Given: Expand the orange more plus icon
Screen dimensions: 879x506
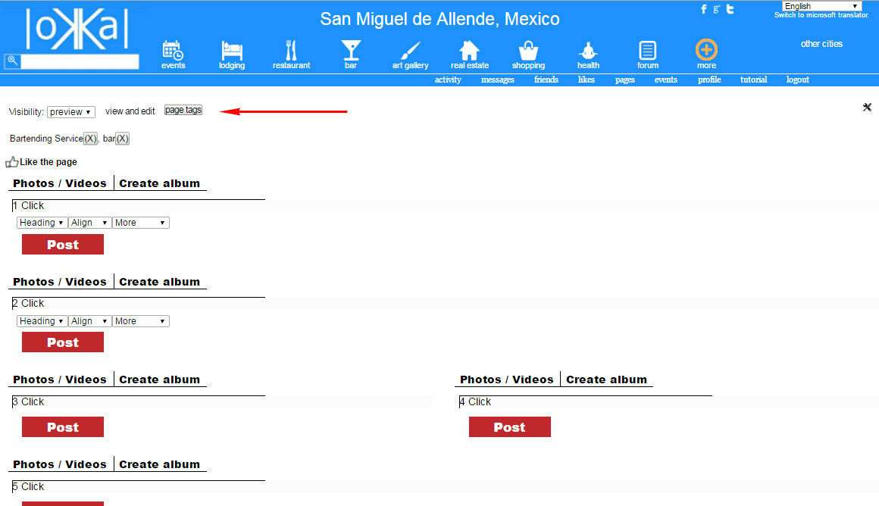Looking at the screenshot, I should pyautogui.click(x=706, y=51).
